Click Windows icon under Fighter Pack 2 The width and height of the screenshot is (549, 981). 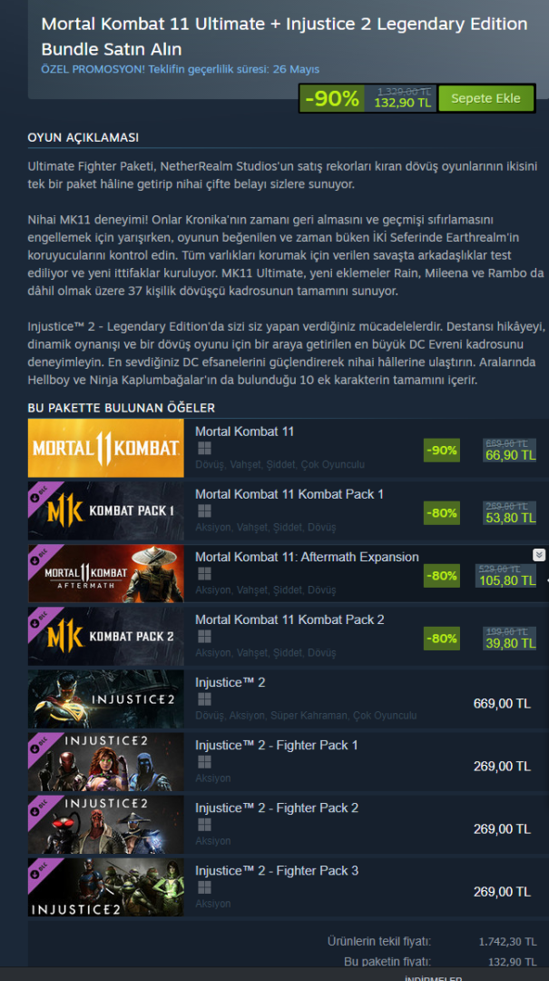tap(204, 825)
